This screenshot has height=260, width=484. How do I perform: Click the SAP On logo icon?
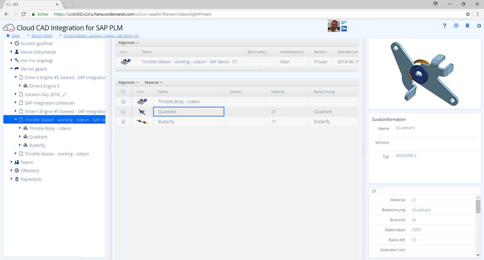tap(344, 26)
